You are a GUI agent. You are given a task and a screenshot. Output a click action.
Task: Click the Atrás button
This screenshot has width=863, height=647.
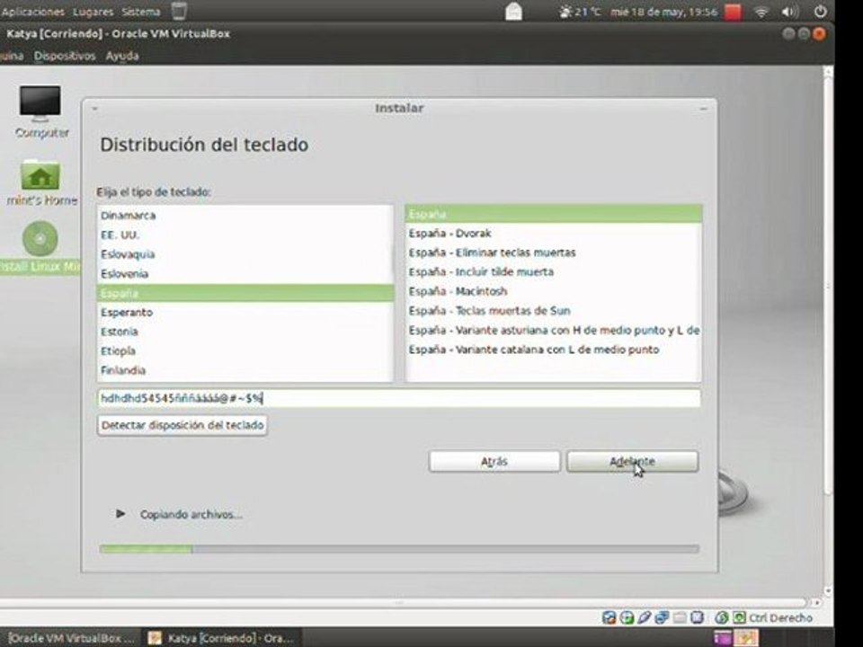click(x=494, y=462)
